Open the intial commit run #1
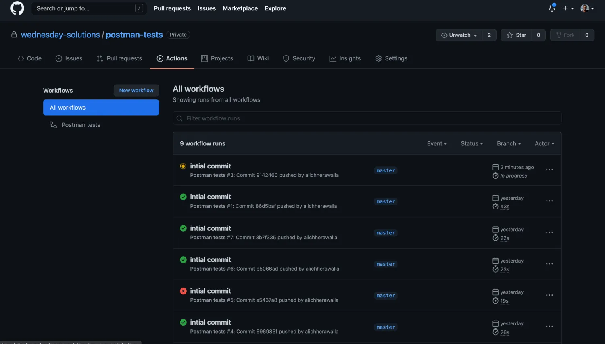Viewport: 605px width, 344px height. point(211,197)
